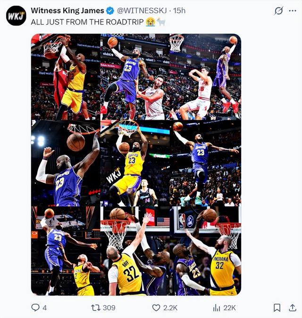Like the post via the heart icon
The width and height of the screenshot is (302, 318).
156,308
